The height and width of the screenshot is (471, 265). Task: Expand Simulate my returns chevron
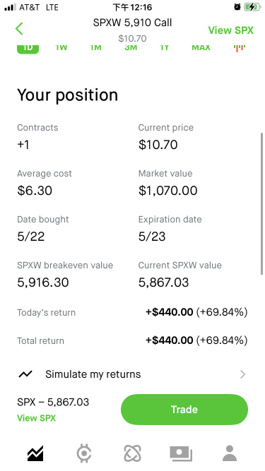pos(243,374)
